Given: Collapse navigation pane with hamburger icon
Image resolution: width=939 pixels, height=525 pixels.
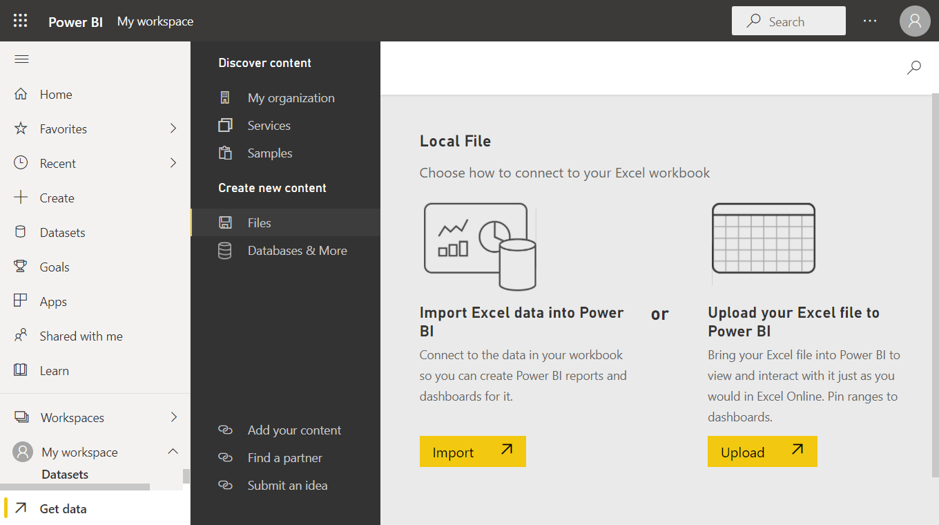Looking at the screenshot, I should (x=21, y=59).
